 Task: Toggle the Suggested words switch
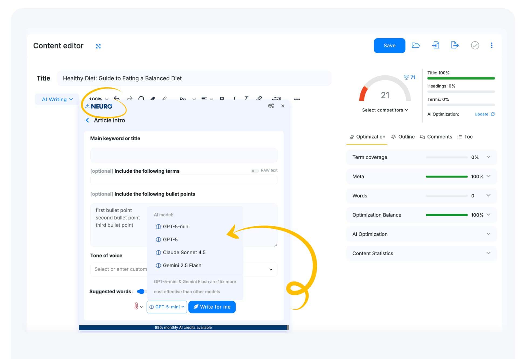(x=141, y=291)
